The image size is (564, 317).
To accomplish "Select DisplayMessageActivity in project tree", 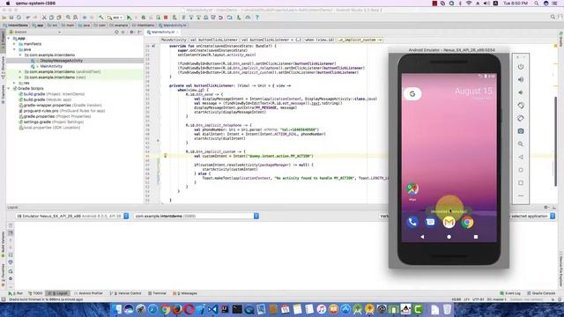I will (x=61, y=61).
